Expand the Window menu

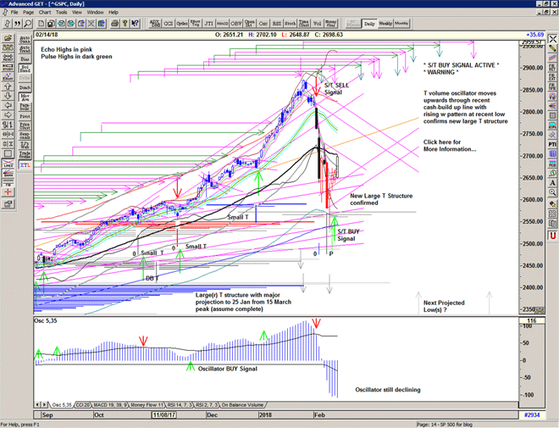pos(95,13)
